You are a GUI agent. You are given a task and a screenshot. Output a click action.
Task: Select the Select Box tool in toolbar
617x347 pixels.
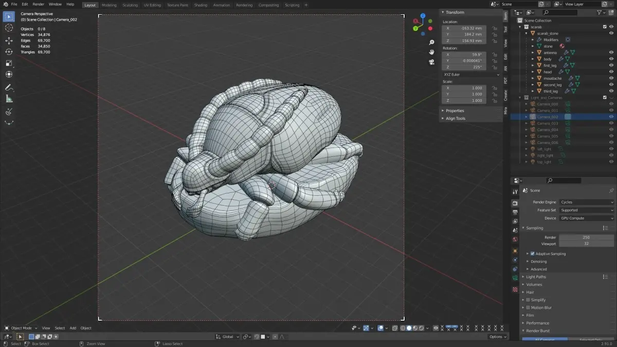tap(9, 16)
